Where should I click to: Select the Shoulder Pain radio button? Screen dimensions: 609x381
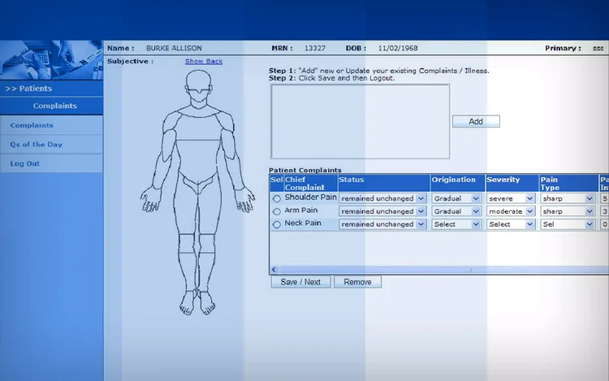click(x=277, y=198)
